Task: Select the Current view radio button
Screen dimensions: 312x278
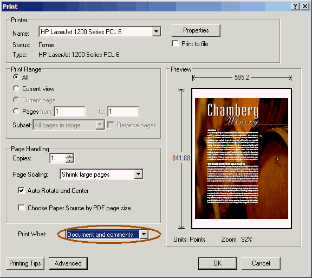Action: (16, 88)
